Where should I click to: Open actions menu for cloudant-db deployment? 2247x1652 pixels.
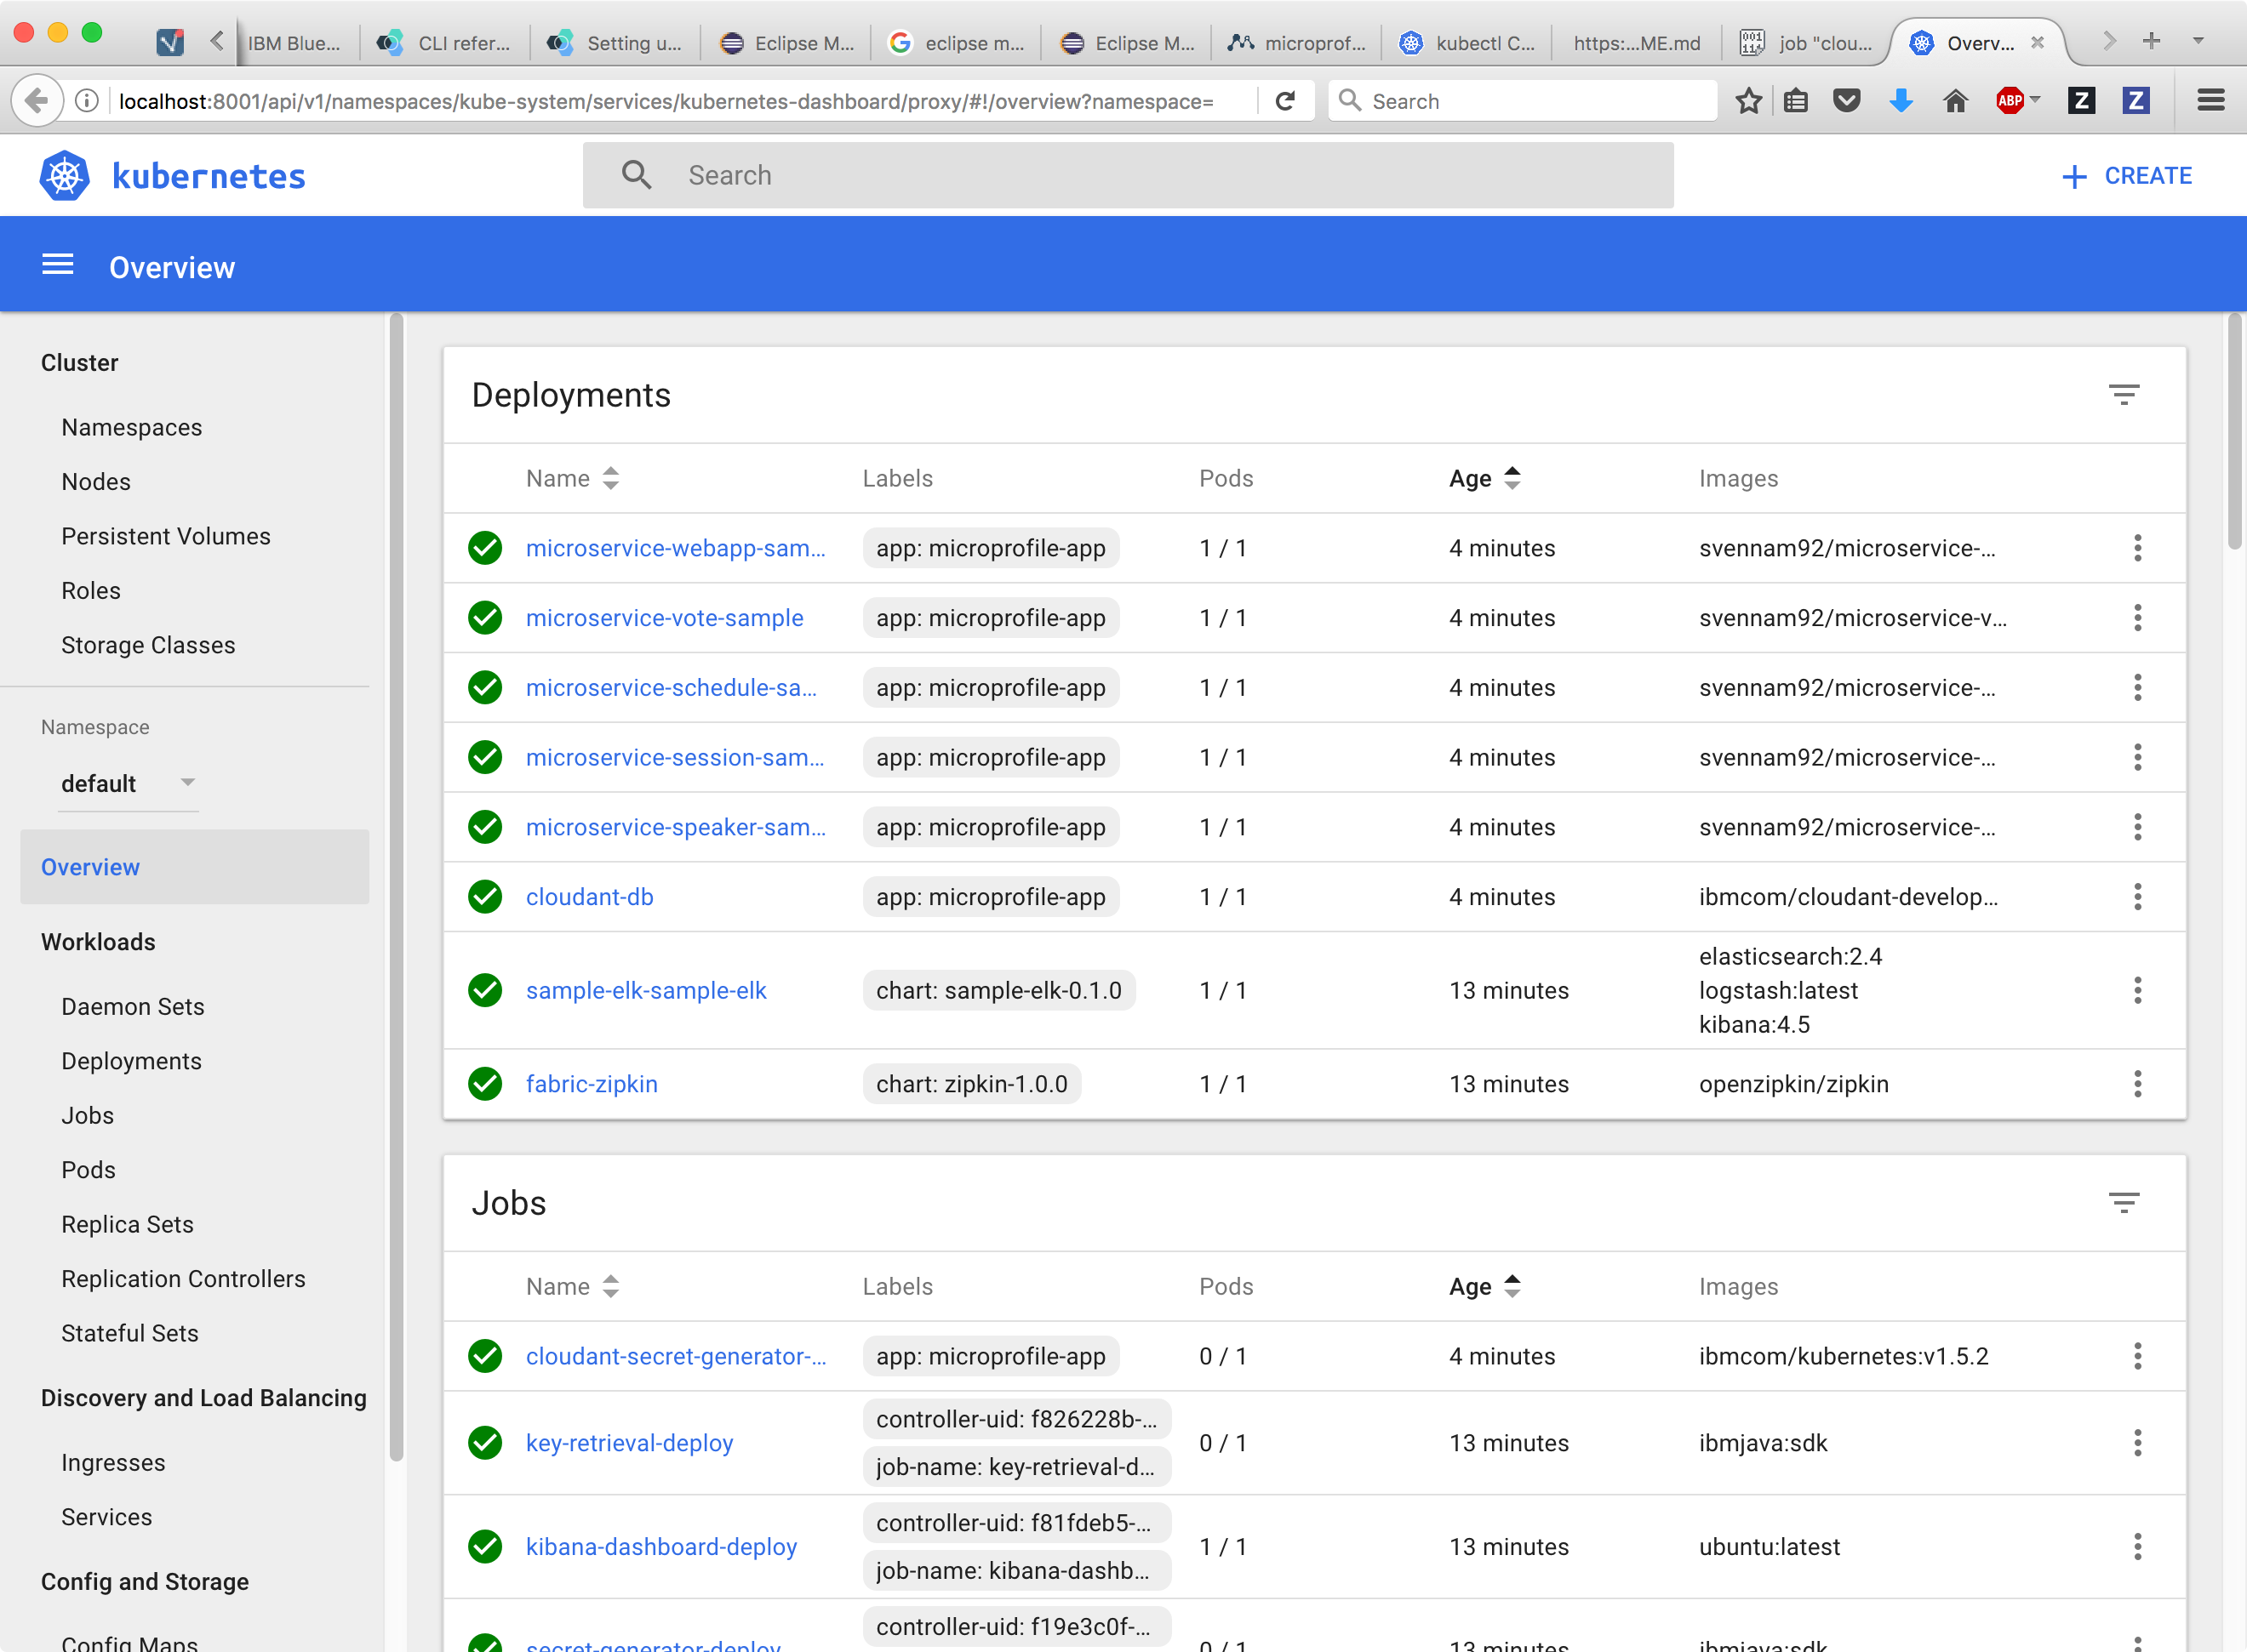[x=2137, y=897]
